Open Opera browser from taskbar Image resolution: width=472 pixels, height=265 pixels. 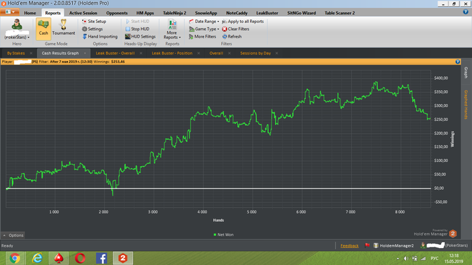pyautogui.click(x=80, y=258)
